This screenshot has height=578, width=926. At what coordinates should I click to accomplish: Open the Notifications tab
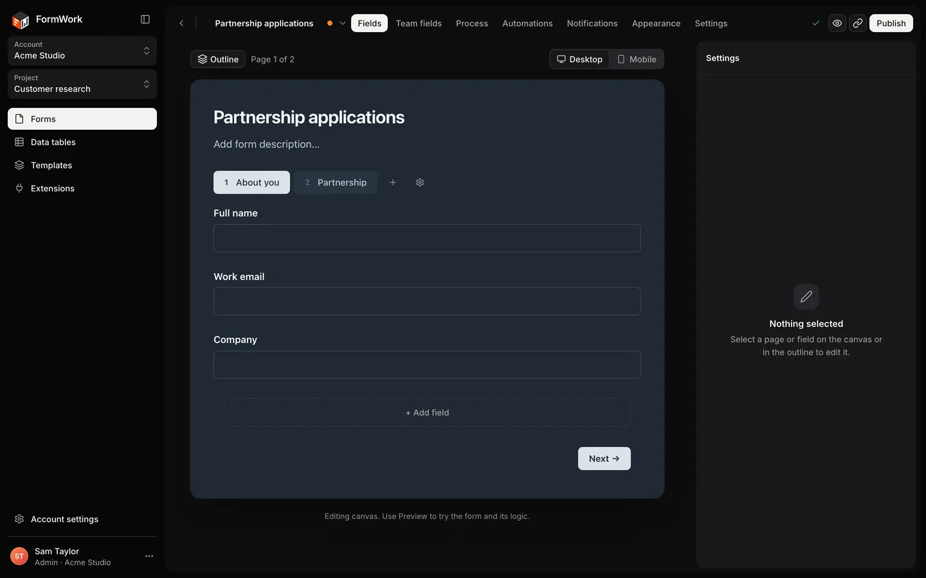point(592,23)
